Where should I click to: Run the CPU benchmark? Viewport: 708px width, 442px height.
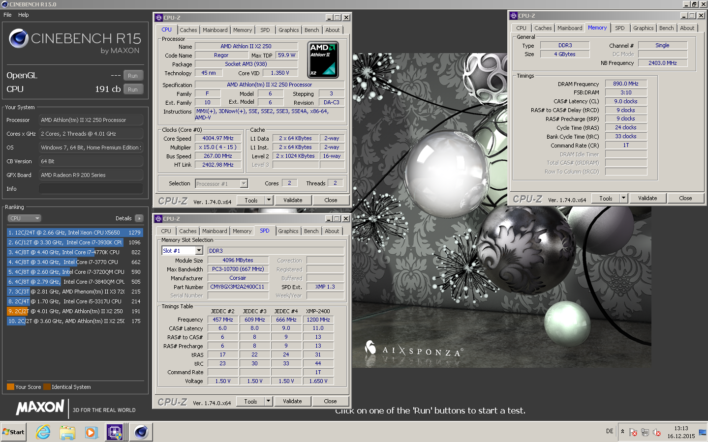(133, 89)
